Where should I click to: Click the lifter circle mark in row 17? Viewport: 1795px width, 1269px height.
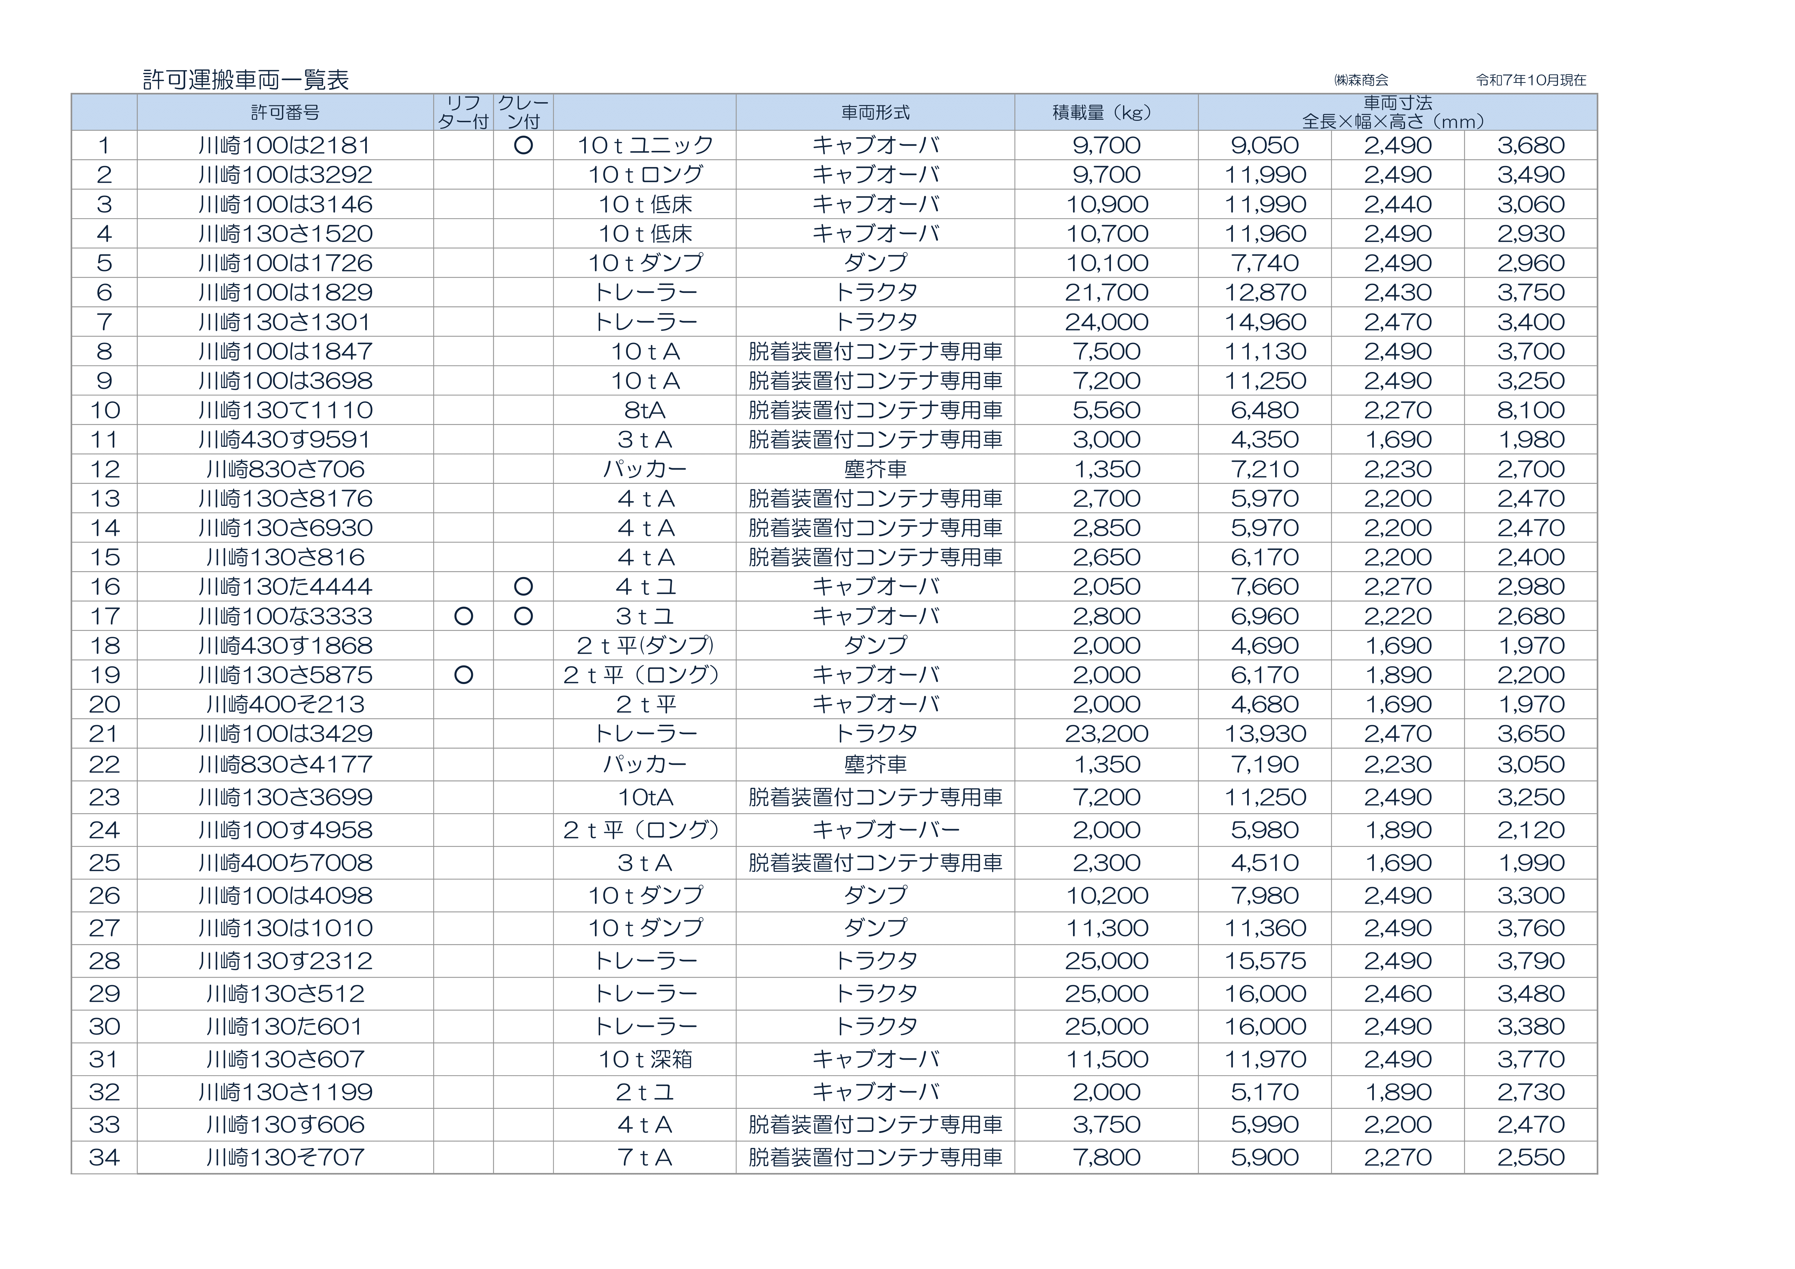click(463, 616)
